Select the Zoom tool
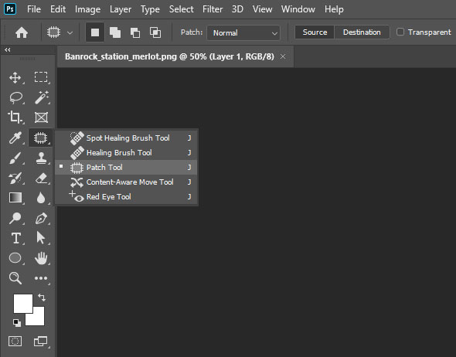The height and width of the screenshot is (357, 456). tap(15, 278)
